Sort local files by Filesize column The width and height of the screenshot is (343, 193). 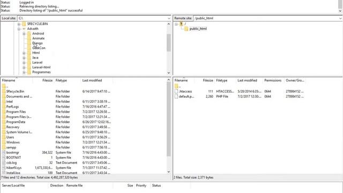[x=43, y=80]
